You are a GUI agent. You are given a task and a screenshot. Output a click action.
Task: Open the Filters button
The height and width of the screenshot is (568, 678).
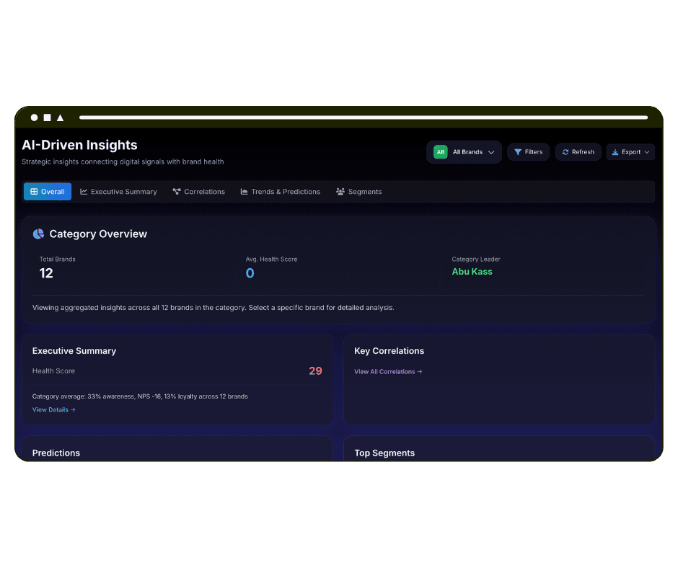(529, 152)
